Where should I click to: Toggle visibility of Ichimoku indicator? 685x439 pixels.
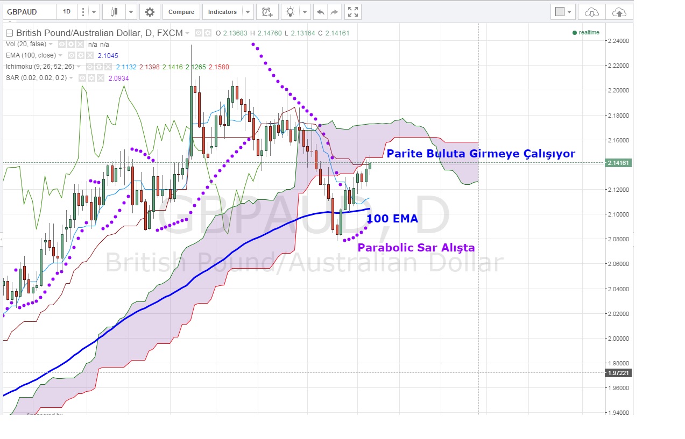90,67
